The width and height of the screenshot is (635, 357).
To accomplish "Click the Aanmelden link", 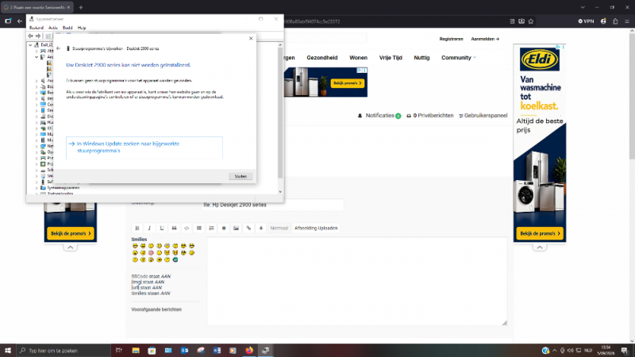I will pyautogui.click(x=485, y=39).
